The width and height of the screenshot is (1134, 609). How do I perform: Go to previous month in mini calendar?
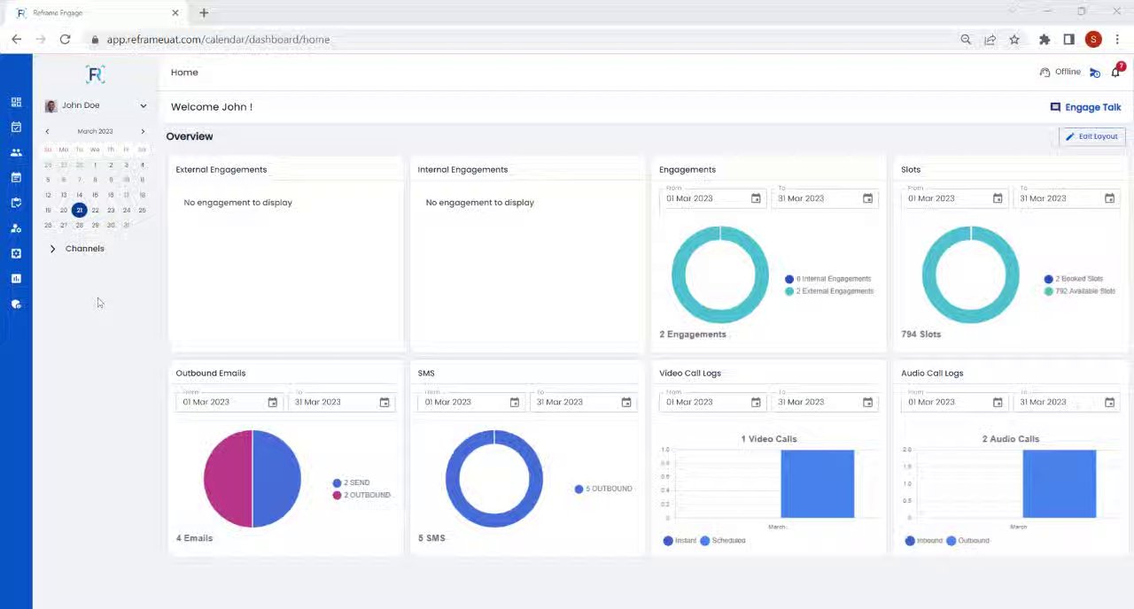[48, 131]
